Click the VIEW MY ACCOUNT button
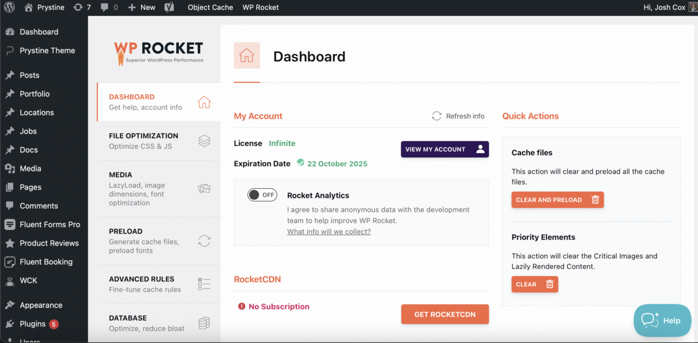 tap(445, 149)
